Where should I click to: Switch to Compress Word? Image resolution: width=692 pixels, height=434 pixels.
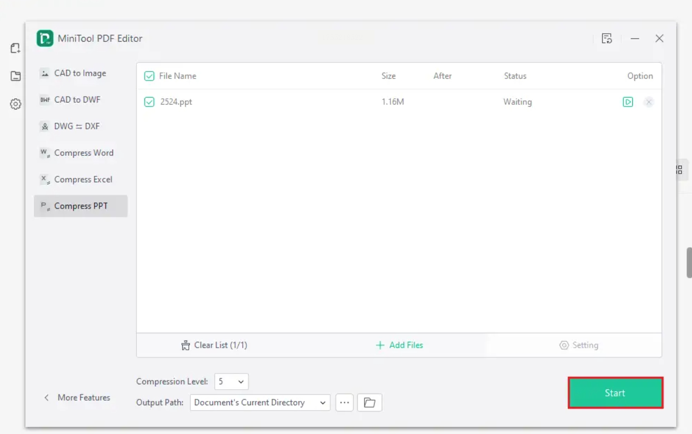pos(81,153)
